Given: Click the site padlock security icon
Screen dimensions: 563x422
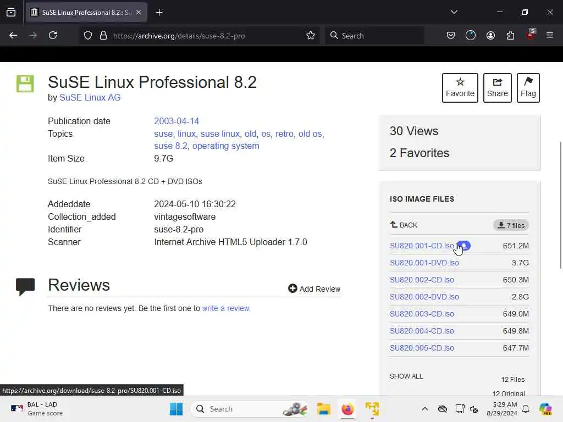Looking at the screenshot, I should click(x=103, y=36).
